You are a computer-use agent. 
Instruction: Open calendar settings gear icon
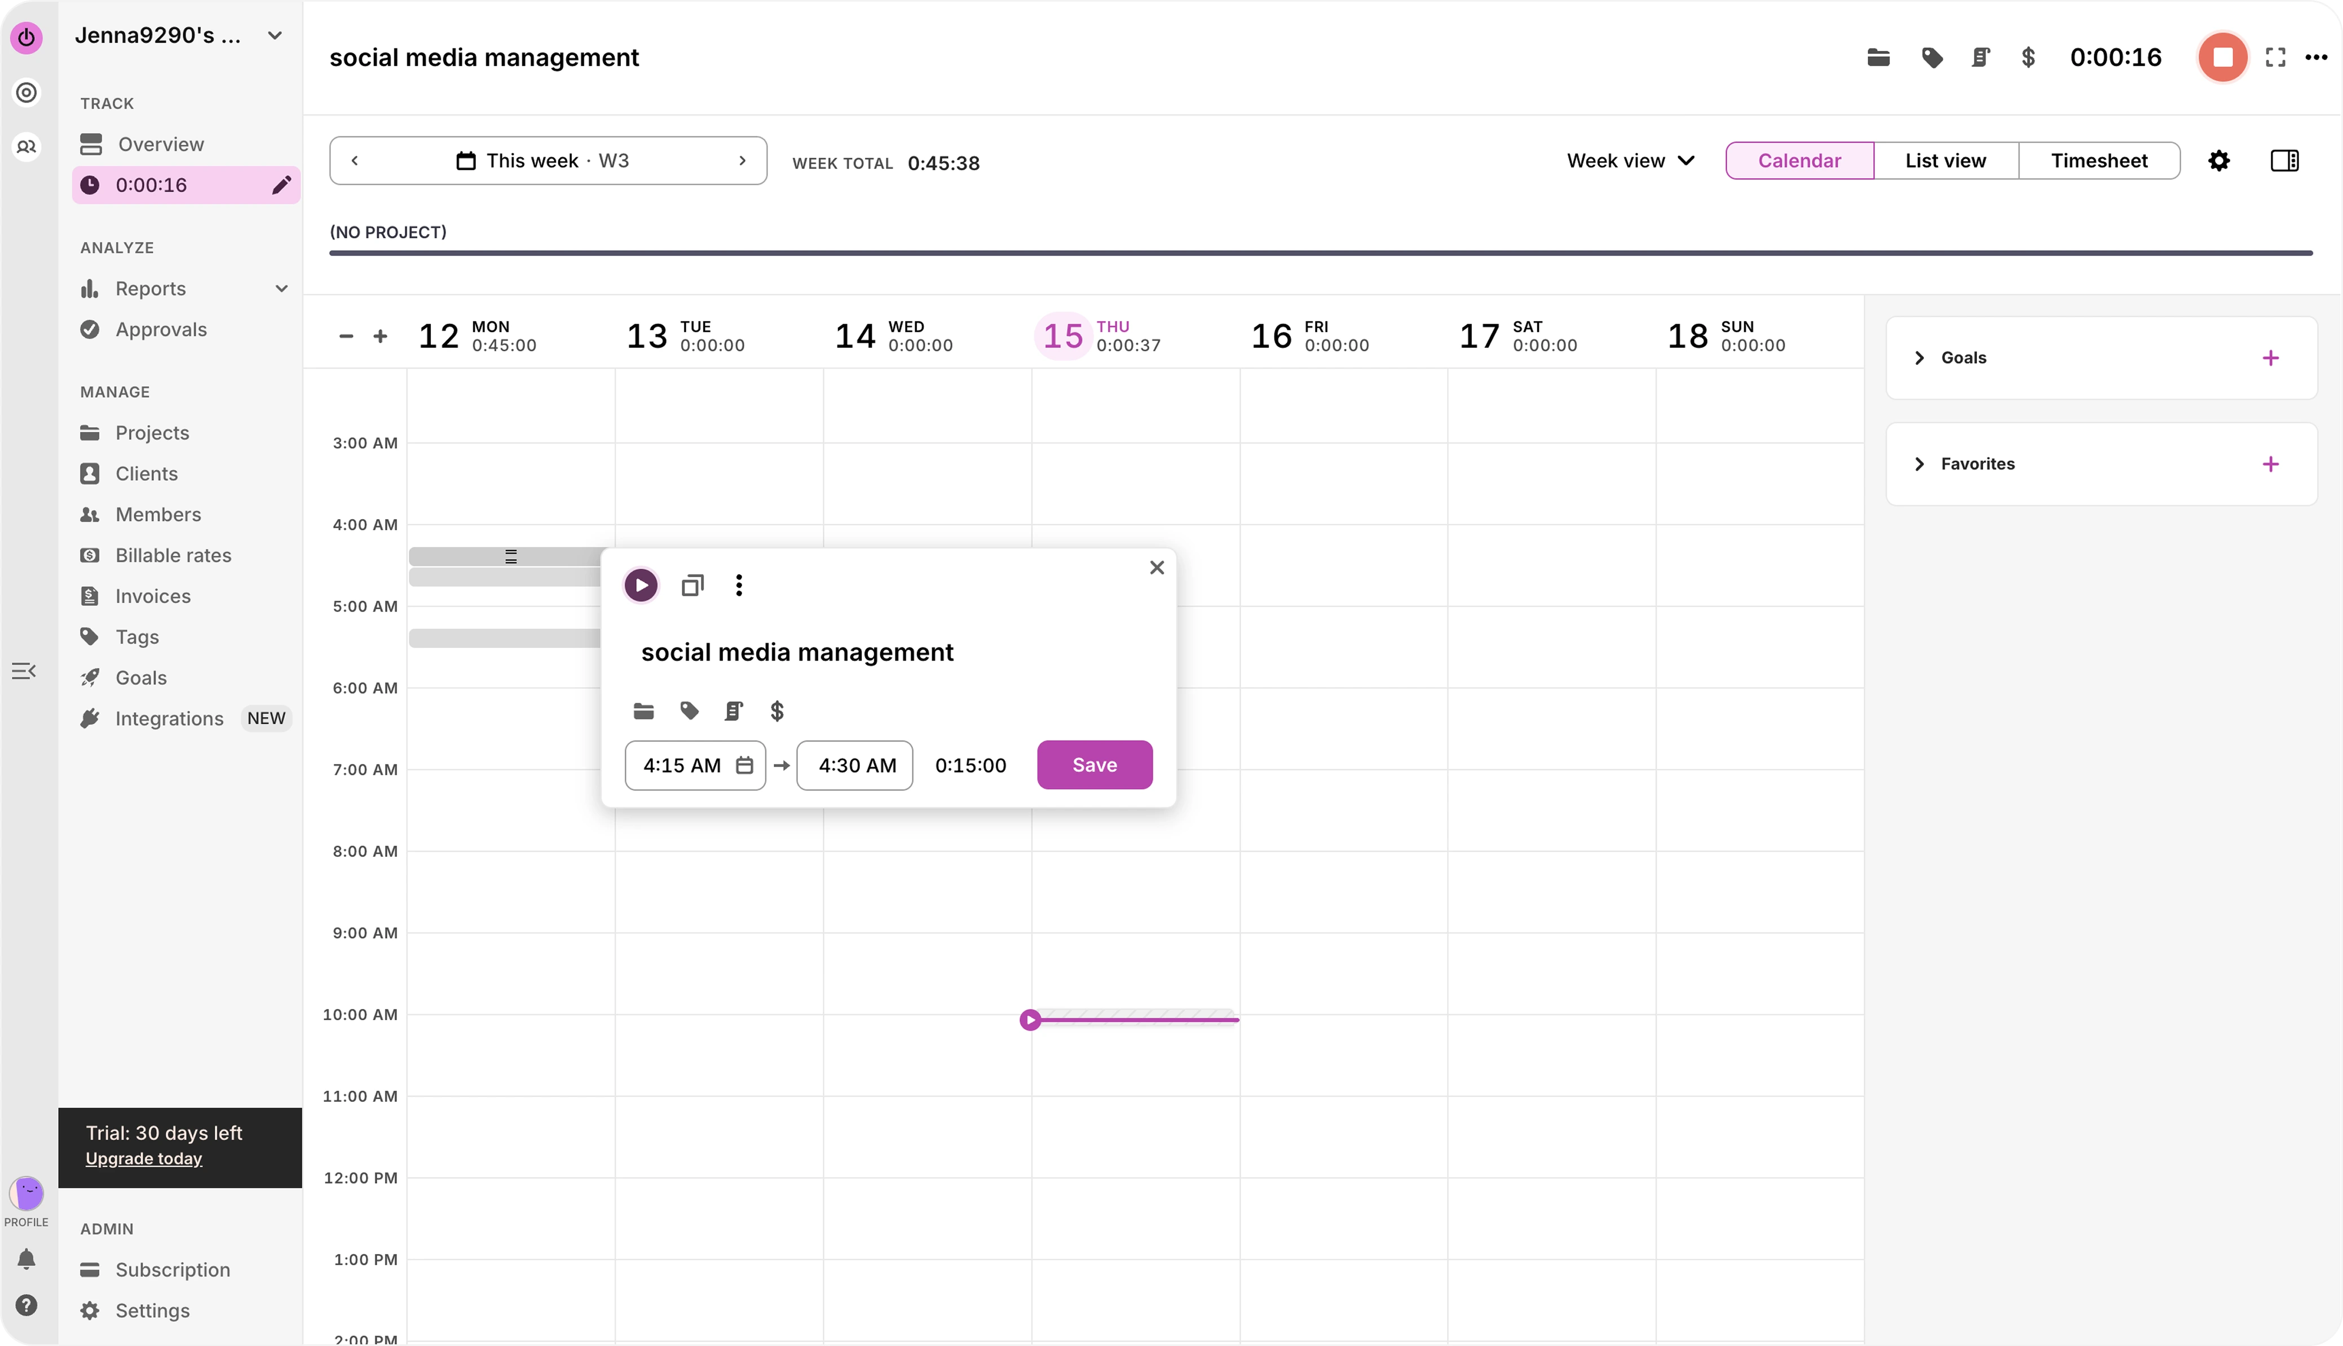[x=2218, y=161]
